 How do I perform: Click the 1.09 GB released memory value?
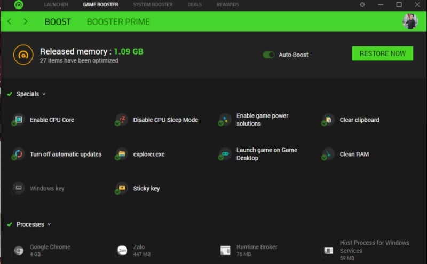tap(129, 51)
